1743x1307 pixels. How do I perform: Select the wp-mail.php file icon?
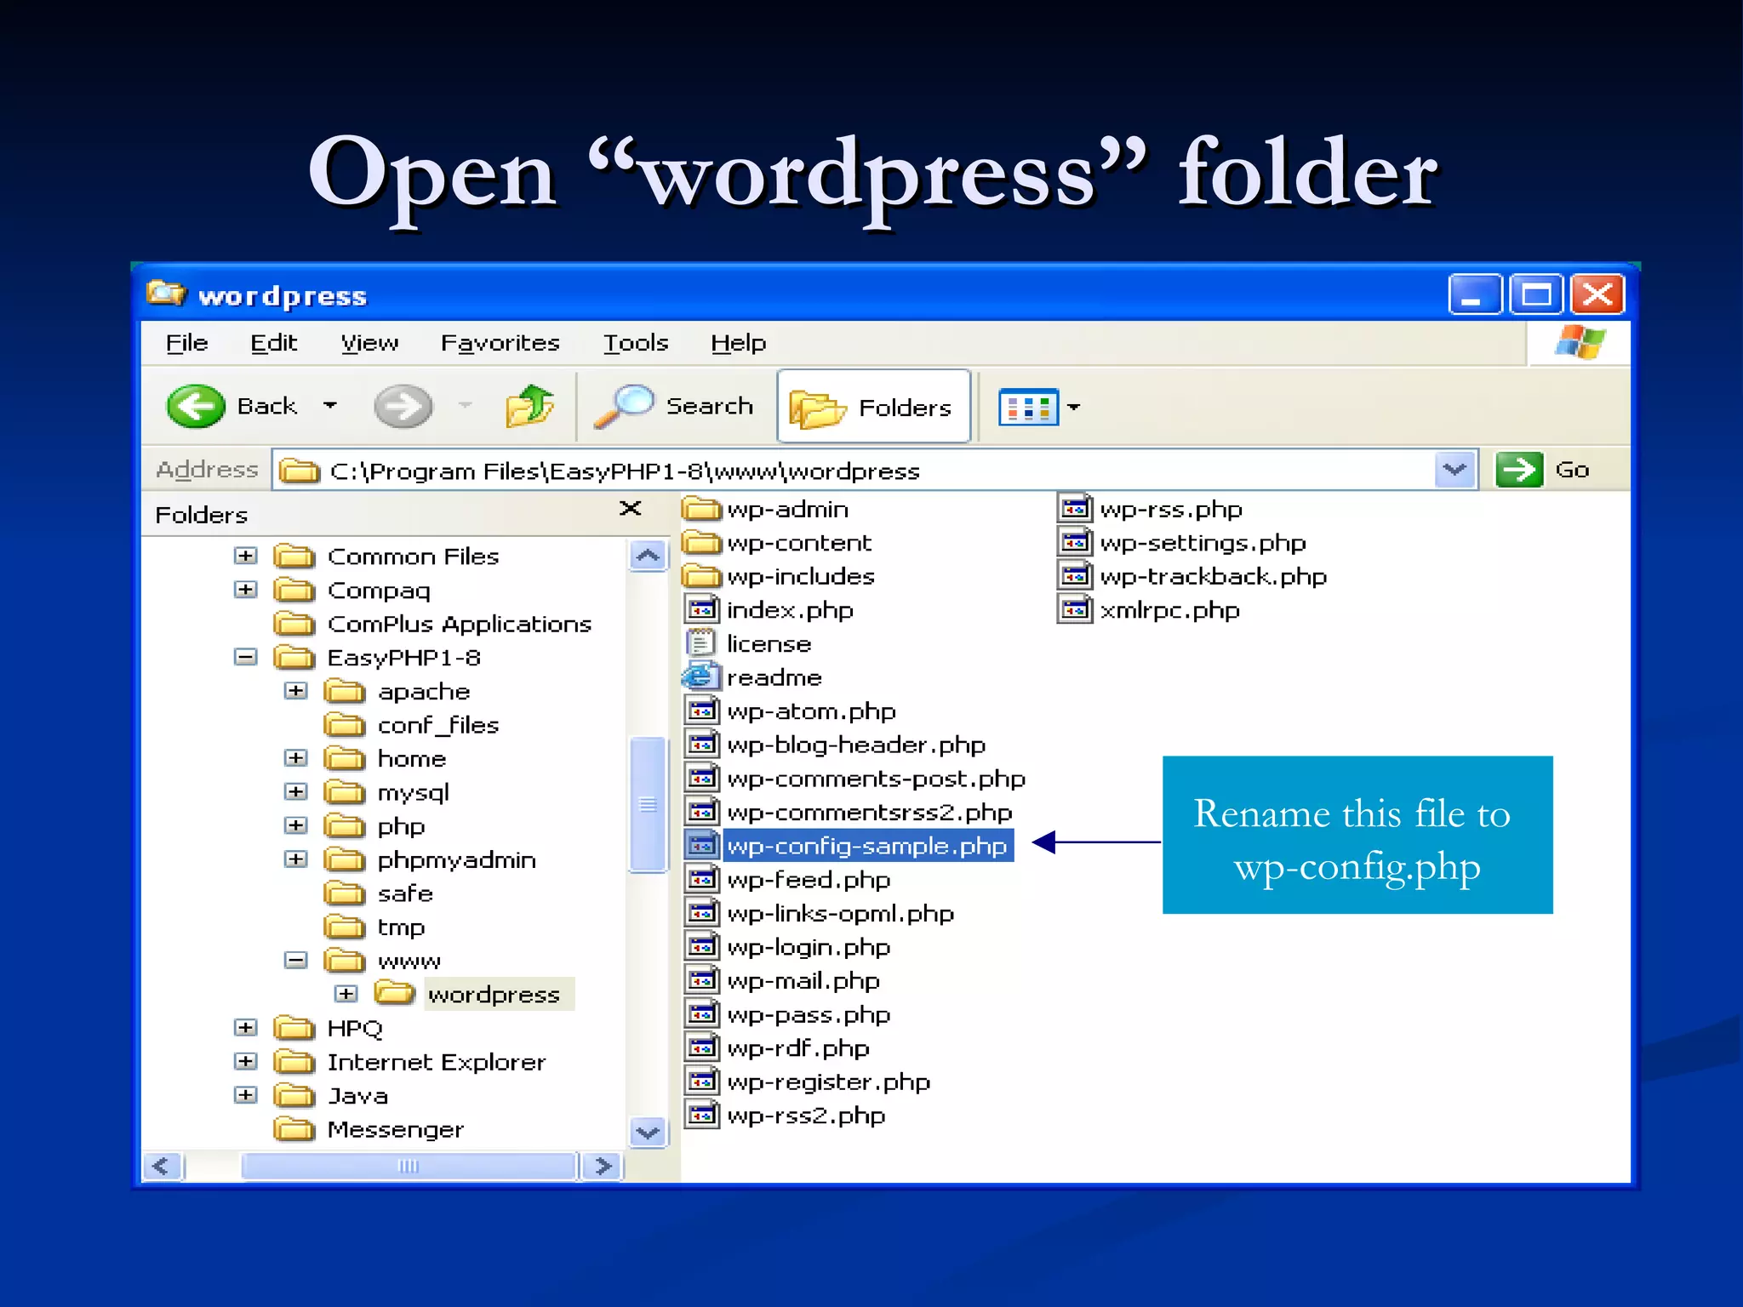pos(702,980)
